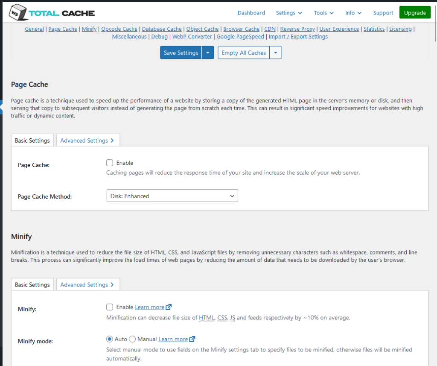The height and width of the screenshot is (366, 437).
Task: Open the Empty All Caches dropdown arrow
Action: [276, 53]
